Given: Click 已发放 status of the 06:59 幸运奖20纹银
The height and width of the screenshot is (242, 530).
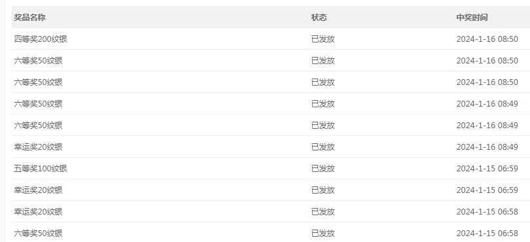Looking at the screenshot, I should 323,190.
